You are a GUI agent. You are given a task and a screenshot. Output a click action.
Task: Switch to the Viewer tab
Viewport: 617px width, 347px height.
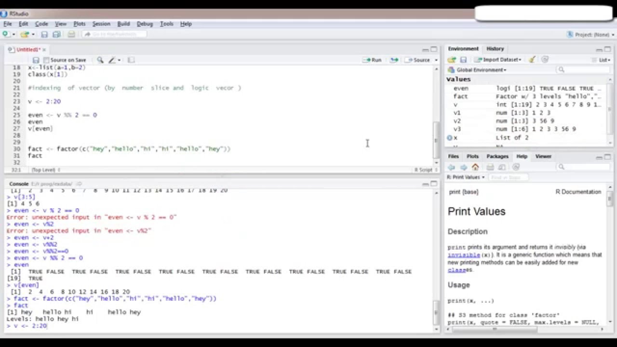(543, 156)
